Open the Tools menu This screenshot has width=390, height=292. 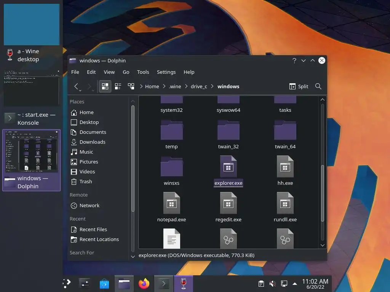(x=143, y=72)
